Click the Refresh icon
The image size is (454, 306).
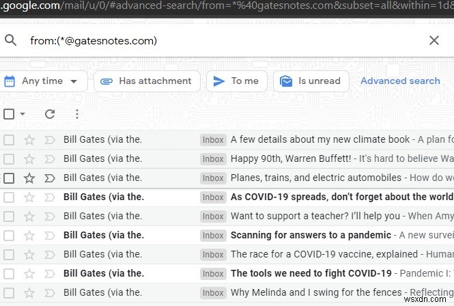point(50,114)
